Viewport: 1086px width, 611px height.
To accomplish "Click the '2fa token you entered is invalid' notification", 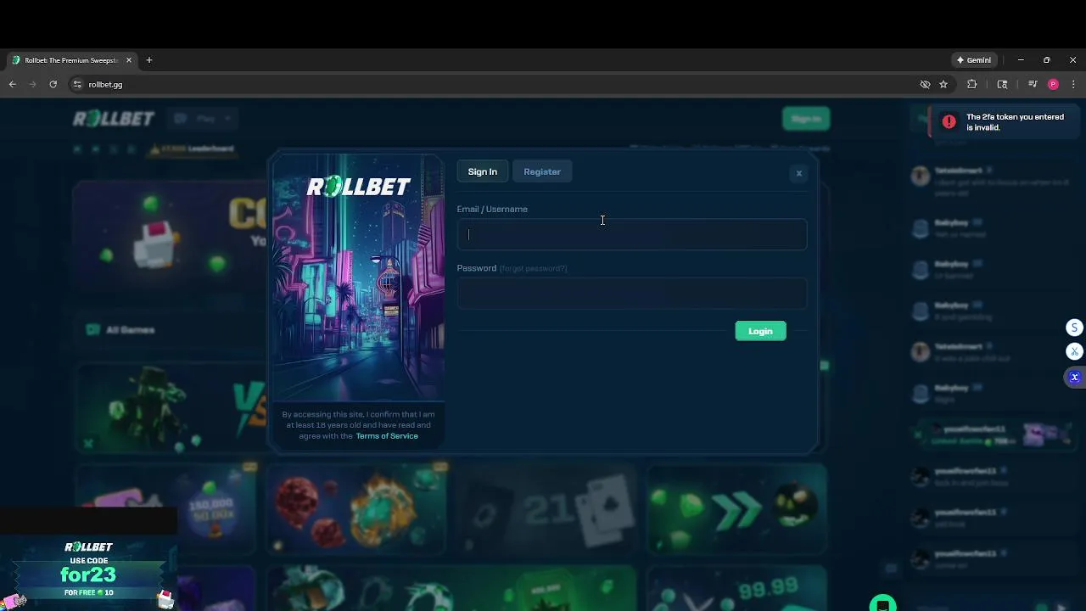I will (1005, 122).
